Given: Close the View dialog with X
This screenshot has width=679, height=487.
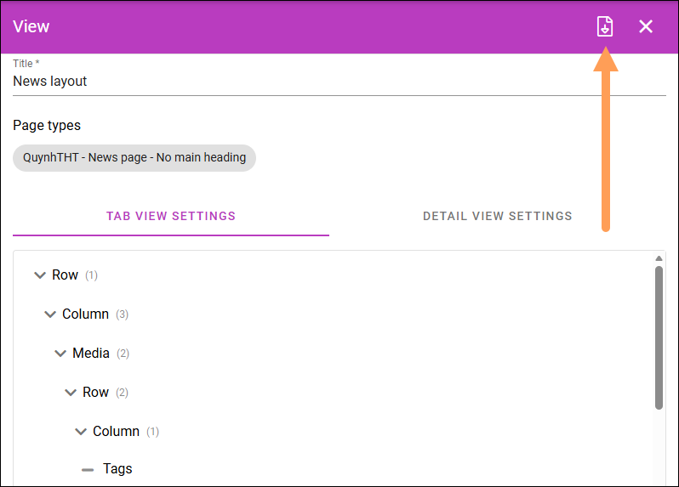Looking at the screenshot, I should 646,26.
